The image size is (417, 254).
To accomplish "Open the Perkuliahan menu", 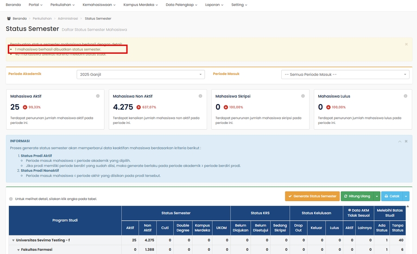I will (62, 5).
